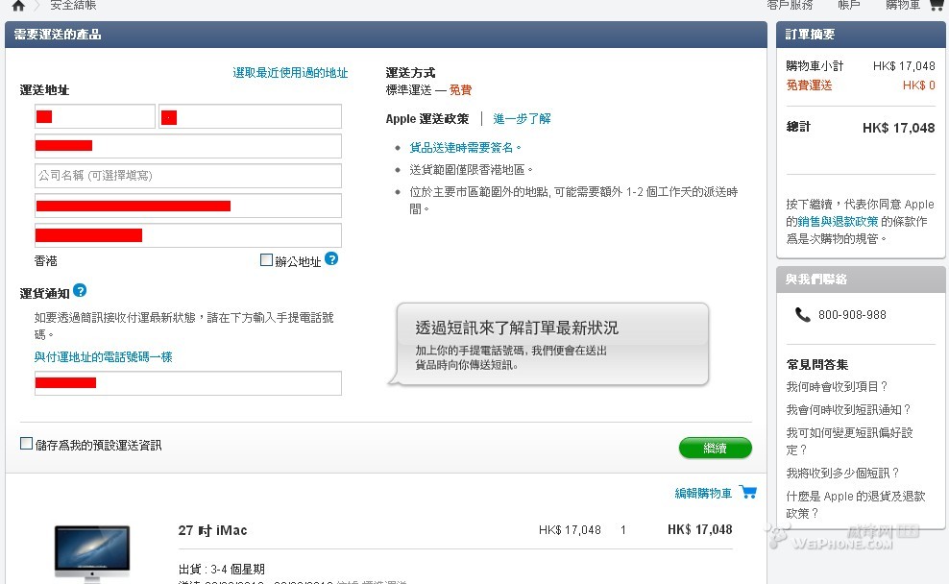949x584 pixels.
Task: Open FAQ 我何時會收到項目？
Action: (837, 387)
